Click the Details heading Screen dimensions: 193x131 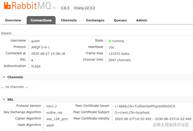6,33
